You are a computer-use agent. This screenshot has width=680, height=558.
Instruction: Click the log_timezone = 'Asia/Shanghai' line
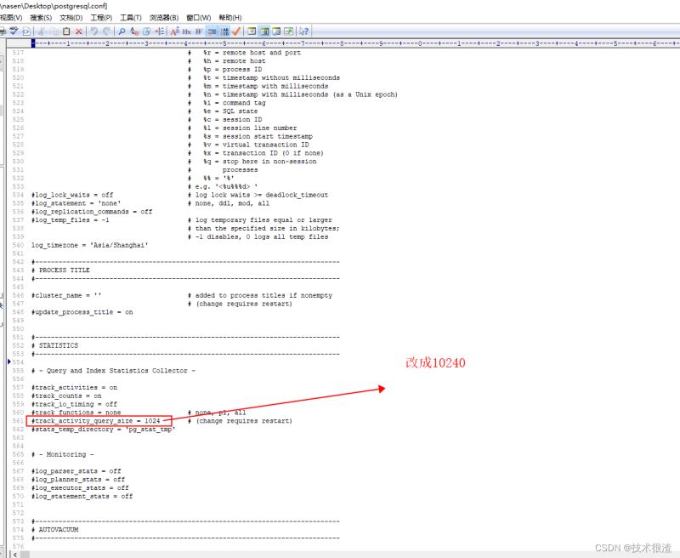89,245
